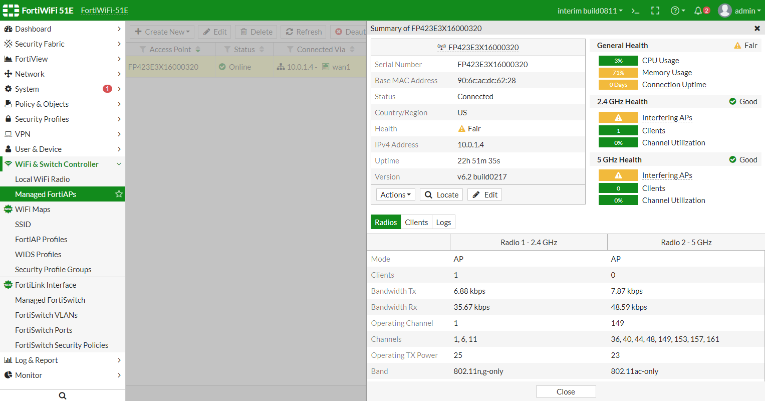Sort the Access Point column arrows

click(x=198, y=50)
